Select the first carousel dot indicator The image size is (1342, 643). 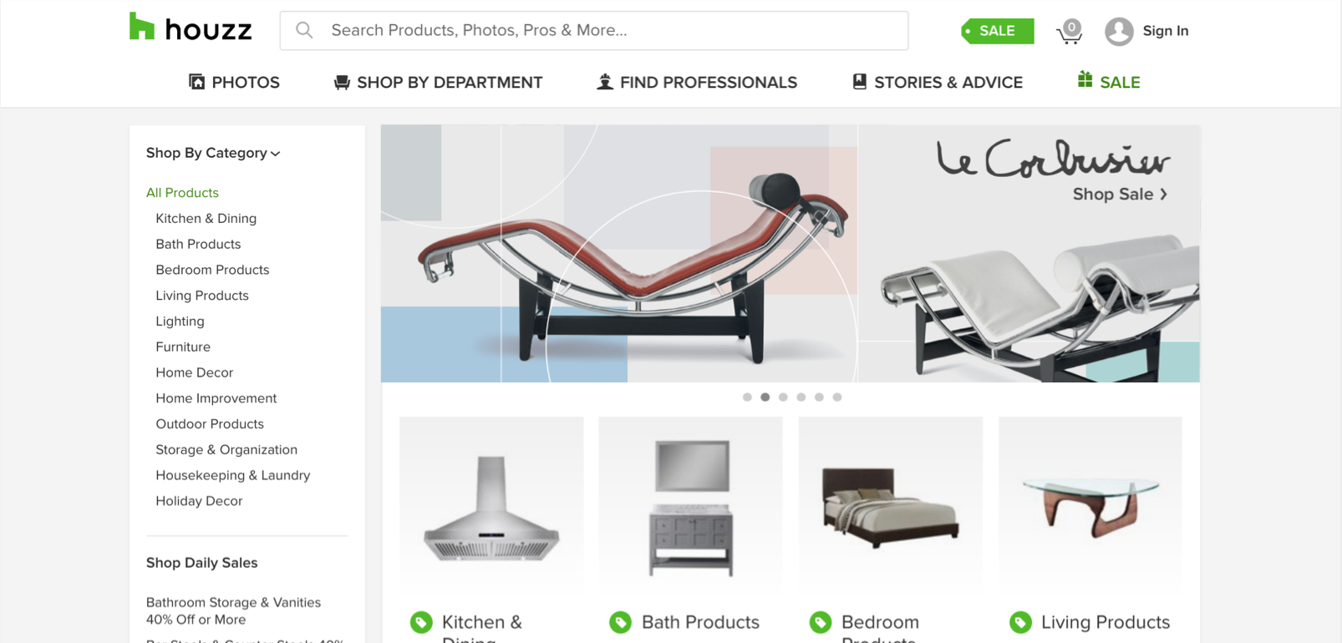click(x=747, y=397)
